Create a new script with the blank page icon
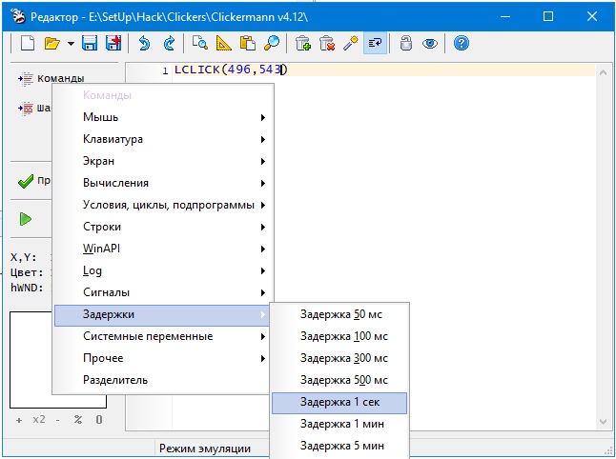Screen dimensions: 616x459 tap(27, 43)
